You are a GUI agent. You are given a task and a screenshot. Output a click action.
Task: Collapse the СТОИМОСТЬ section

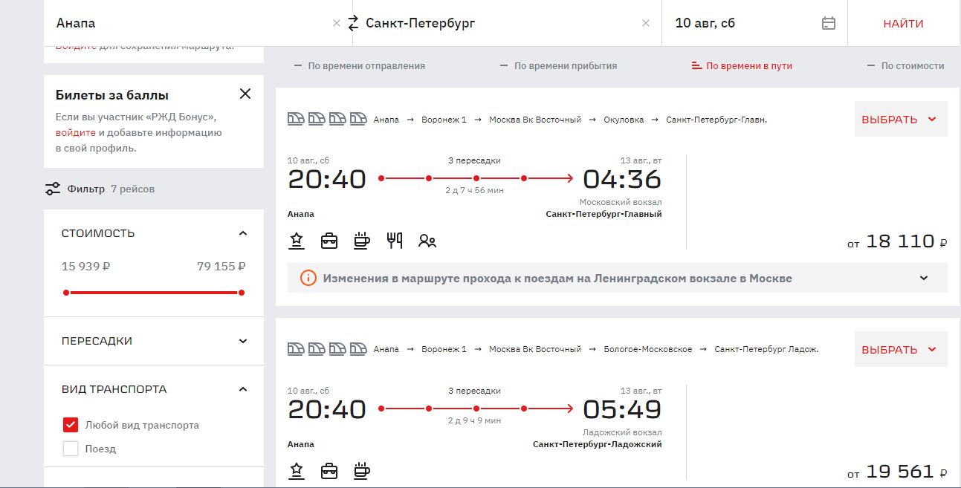pyautogui.click(x=242, y=233)
